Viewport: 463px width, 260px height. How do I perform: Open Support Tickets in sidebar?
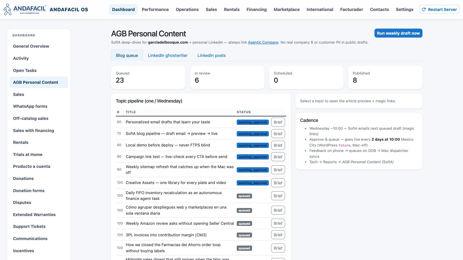[39, 226]
